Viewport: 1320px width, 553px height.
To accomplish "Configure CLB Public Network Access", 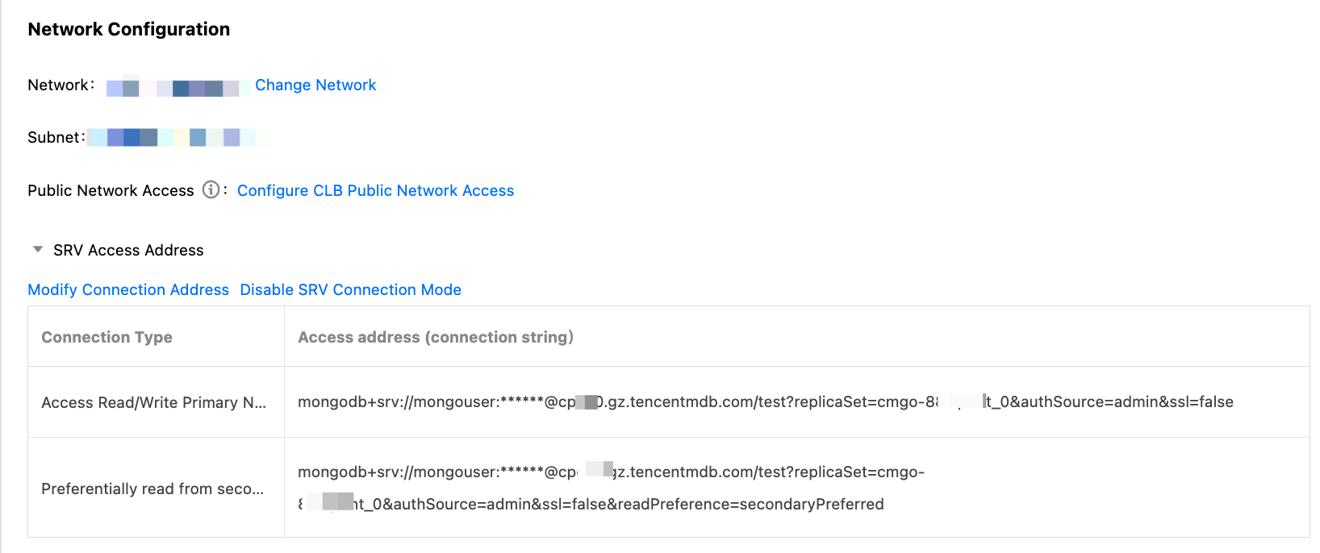I will tap(375, 190).
